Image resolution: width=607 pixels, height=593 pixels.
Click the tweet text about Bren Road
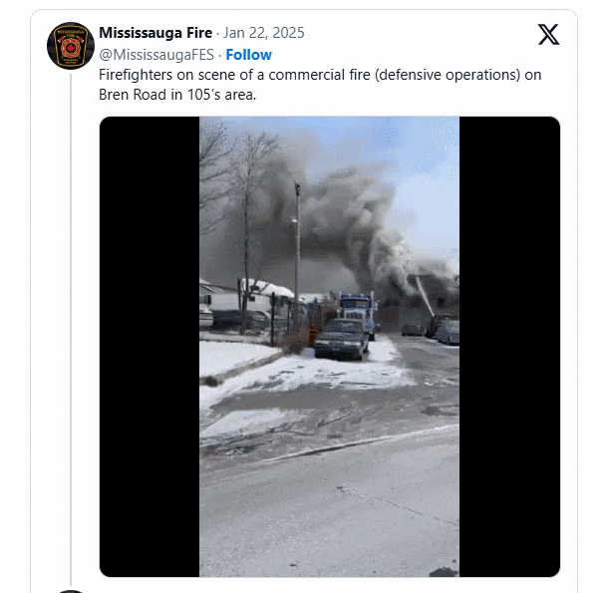pyautogui.click(x=320, y=85)
